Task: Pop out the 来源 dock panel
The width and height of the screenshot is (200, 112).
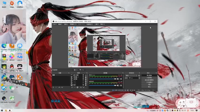Action: tap(87, 73)
